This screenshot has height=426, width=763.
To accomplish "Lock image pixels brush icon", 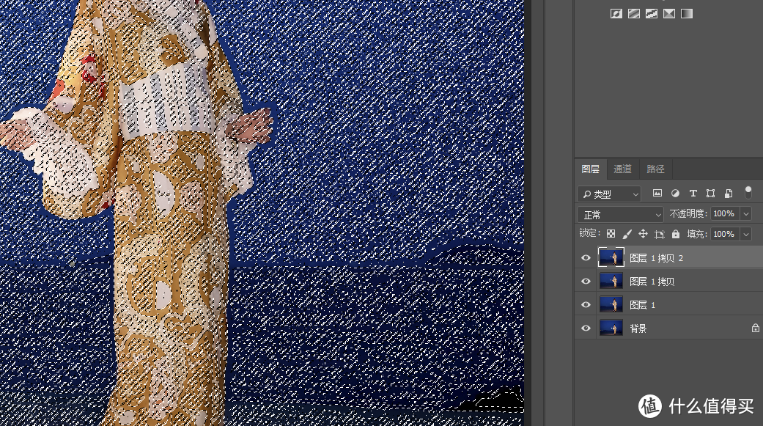I will click(627, 234).
